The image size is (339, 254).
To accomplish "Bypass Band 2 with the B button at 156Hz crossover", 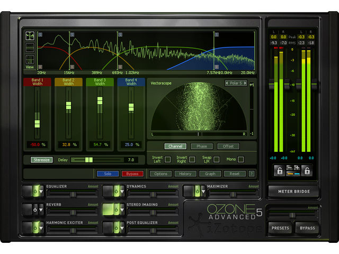I will (x=72, y=67).
